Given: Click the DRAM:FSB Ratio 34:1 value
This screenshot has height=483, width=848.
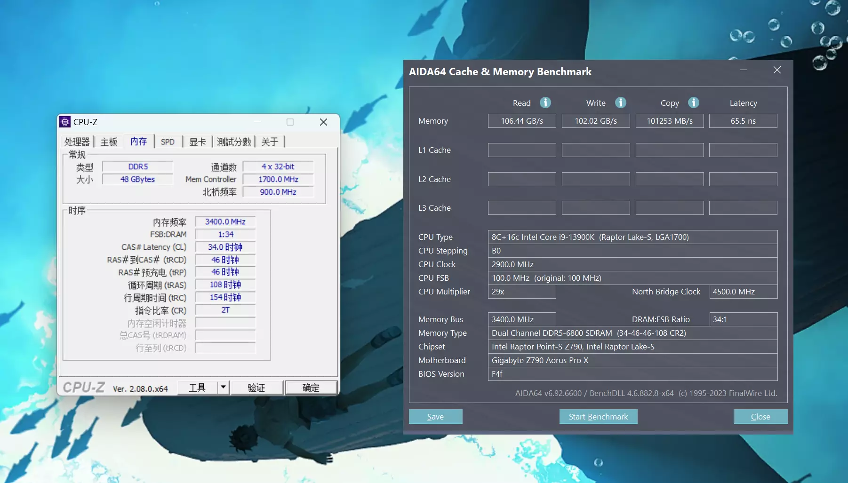Looking at the screenshot, I should [743, 319].
